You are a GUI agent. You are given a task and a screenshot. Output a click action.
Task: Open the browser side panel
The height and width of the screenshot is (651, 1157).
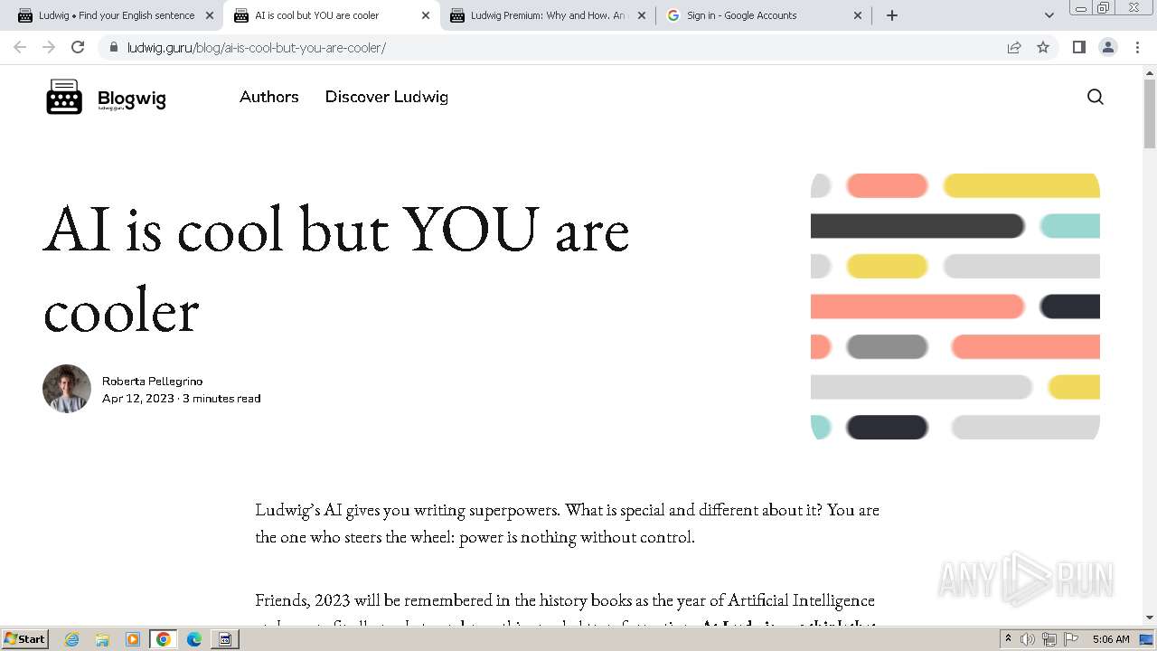[1078, 47]
